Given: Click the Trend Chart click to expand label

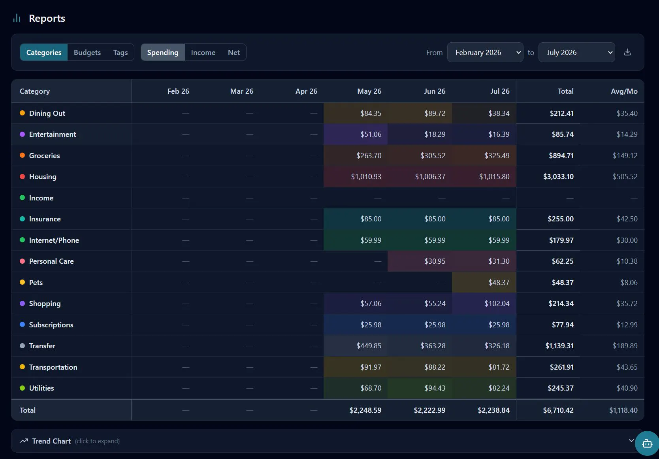Looking at the screenshot, I should 97,441.
